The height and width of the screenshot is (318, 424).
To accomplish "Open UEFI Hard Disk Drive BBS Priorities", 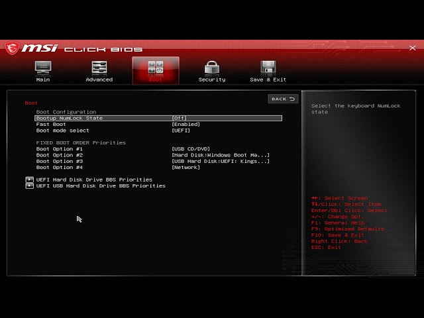I will (x=94, y=180).
